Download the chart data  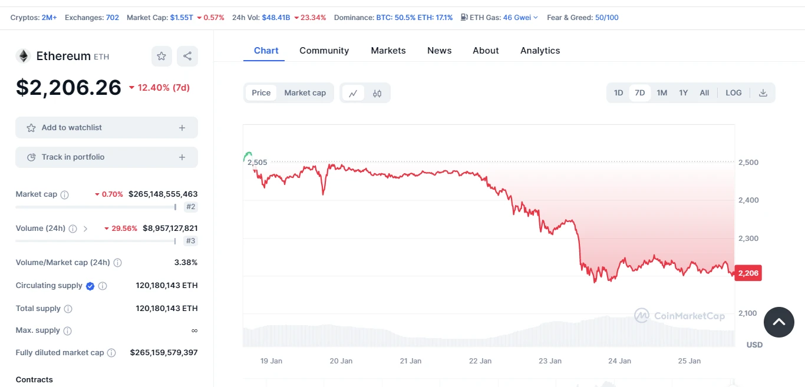763,93
